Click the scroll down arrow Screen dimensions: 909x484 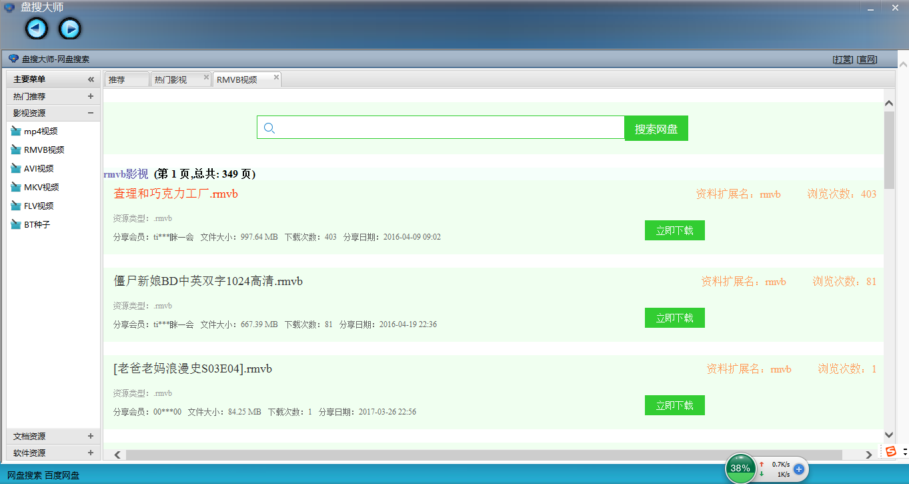pos(889,435)
